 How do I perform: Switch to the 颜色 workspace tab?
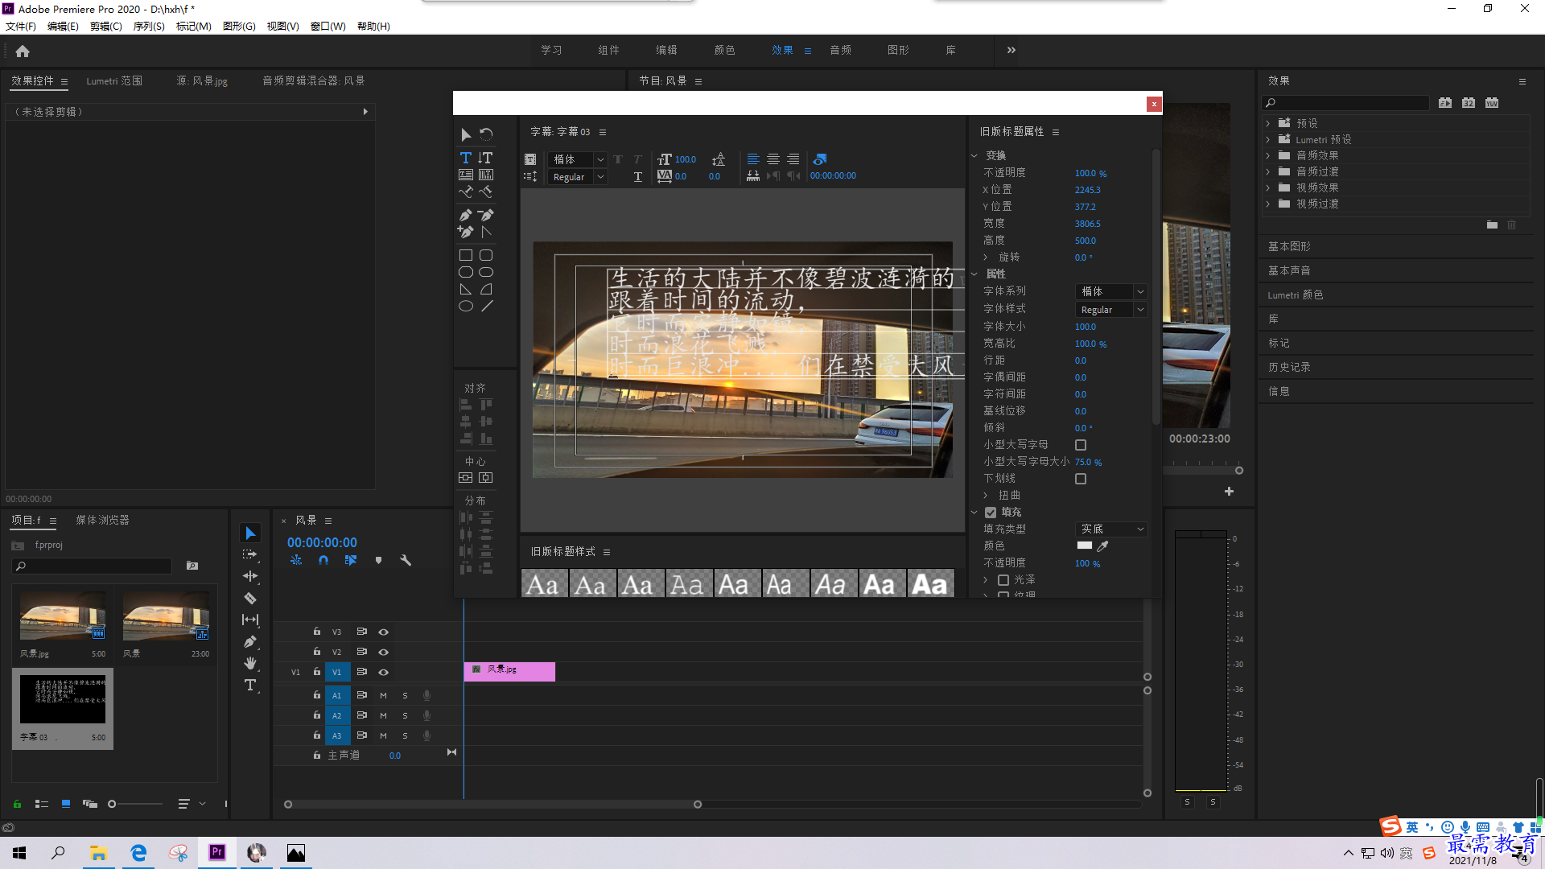[x=724, y=50]
